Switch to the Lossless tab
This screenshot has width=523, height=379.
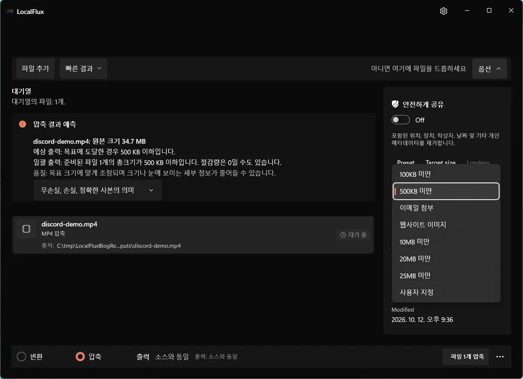point(478,162)
